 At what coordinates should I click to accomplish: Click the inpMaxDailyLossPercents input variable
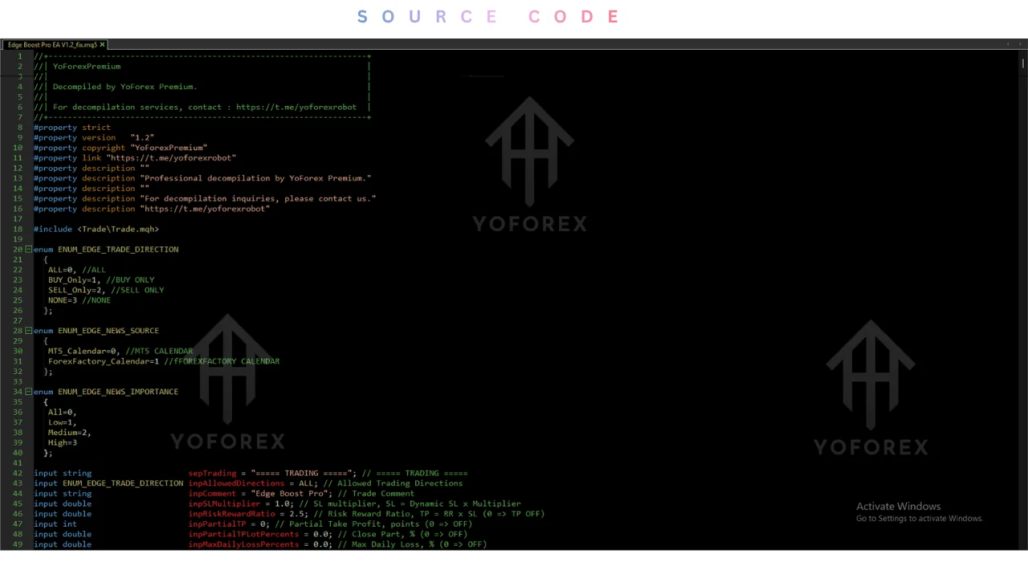[x=244, y=544]
